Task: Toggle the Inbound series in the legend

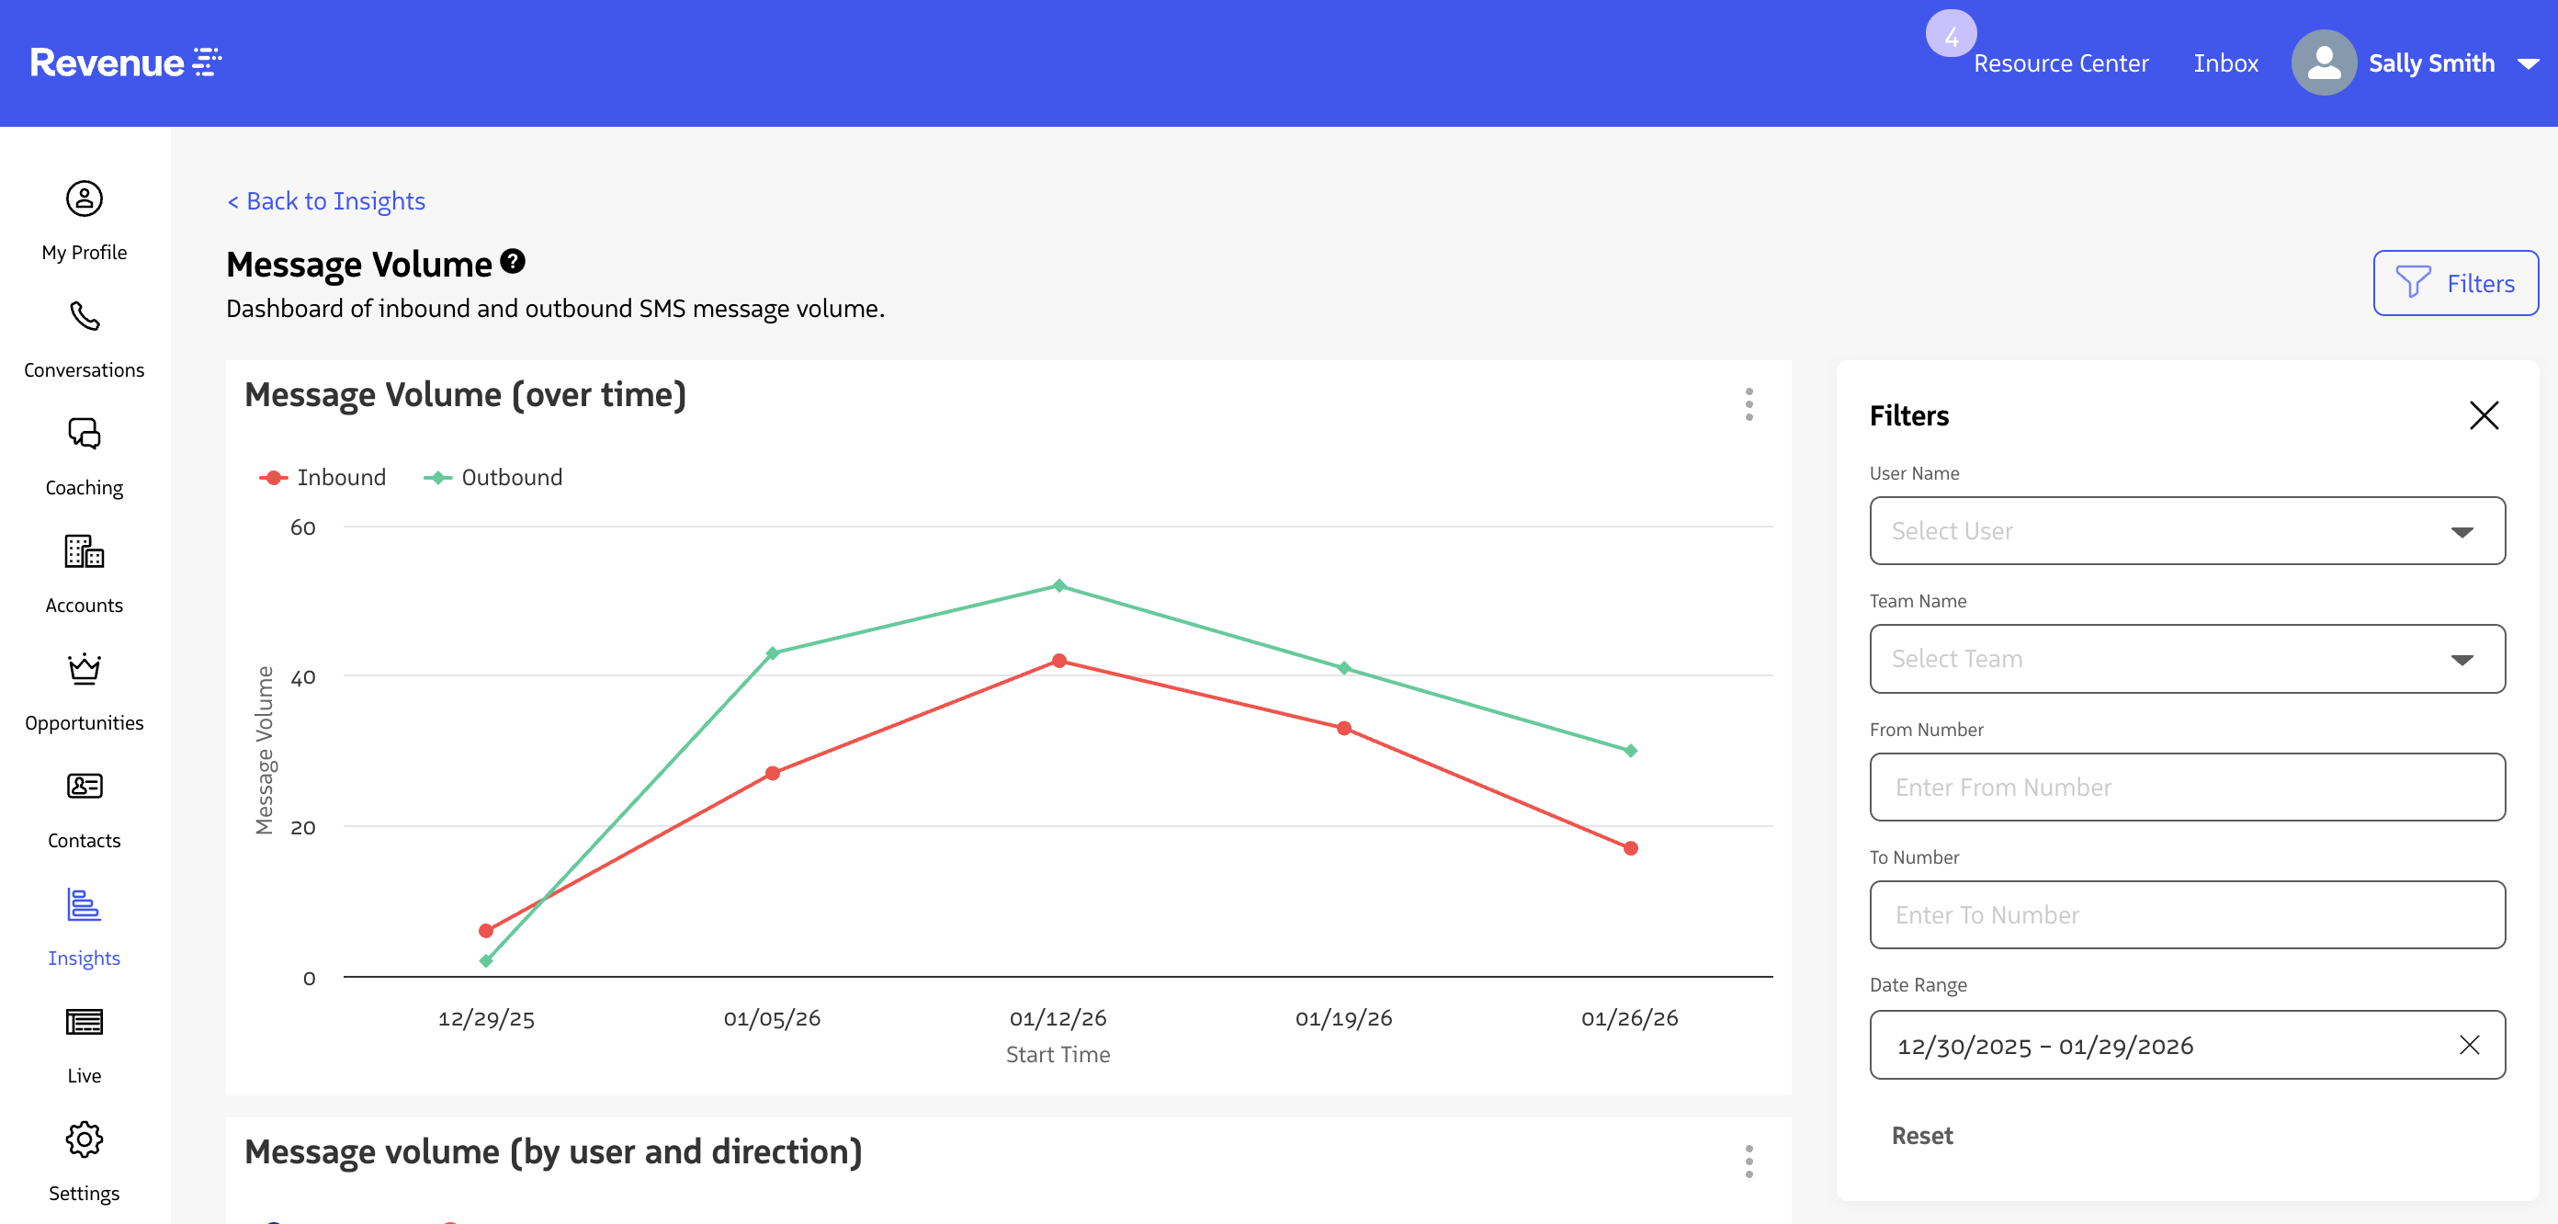Action: 322,477
